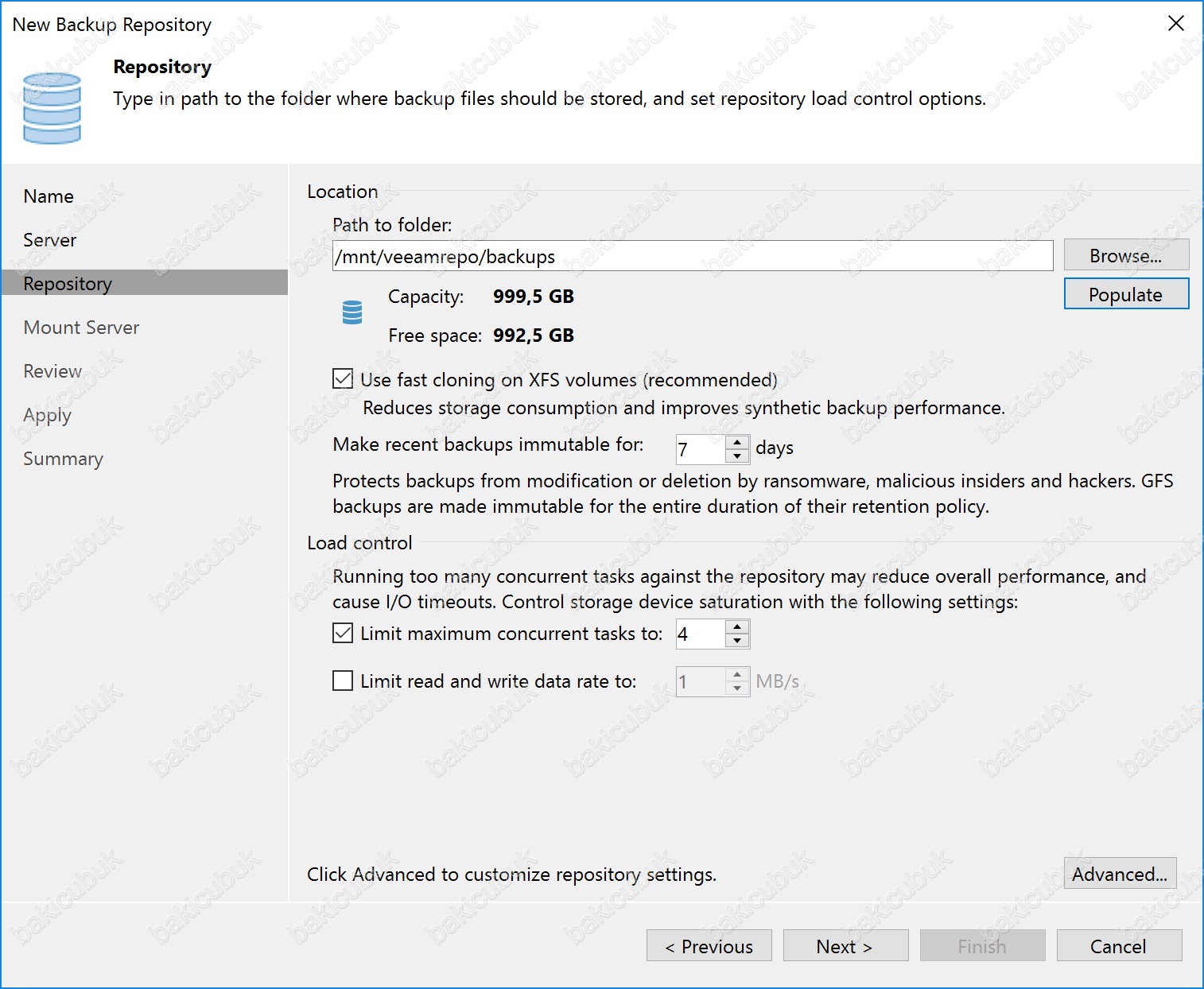This screenshot has width=1204, height=989.
Task: Increase maximum concurrent tasks with up arrow
Action: coord(737,626)
